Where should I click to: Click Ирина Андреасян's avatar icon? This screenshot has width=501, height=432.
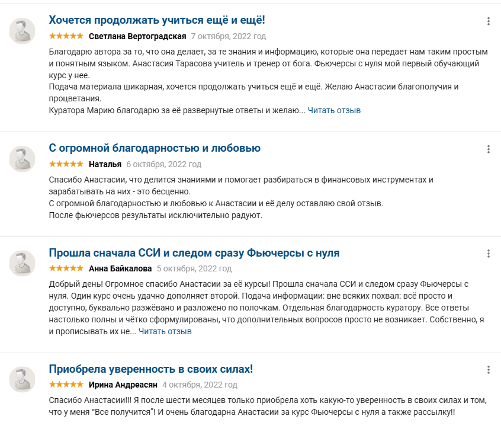[x=23, y=379]
